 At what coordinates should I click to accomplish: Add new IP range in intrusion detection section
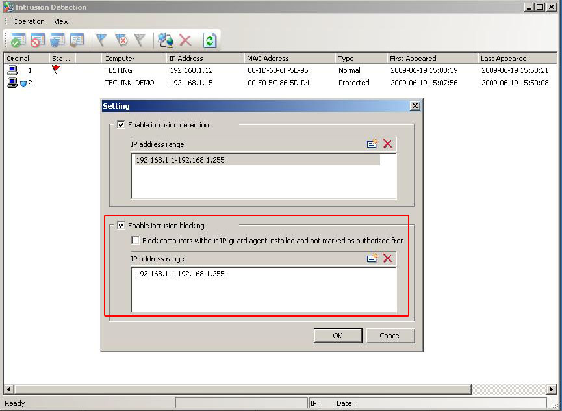click(372, 144)
